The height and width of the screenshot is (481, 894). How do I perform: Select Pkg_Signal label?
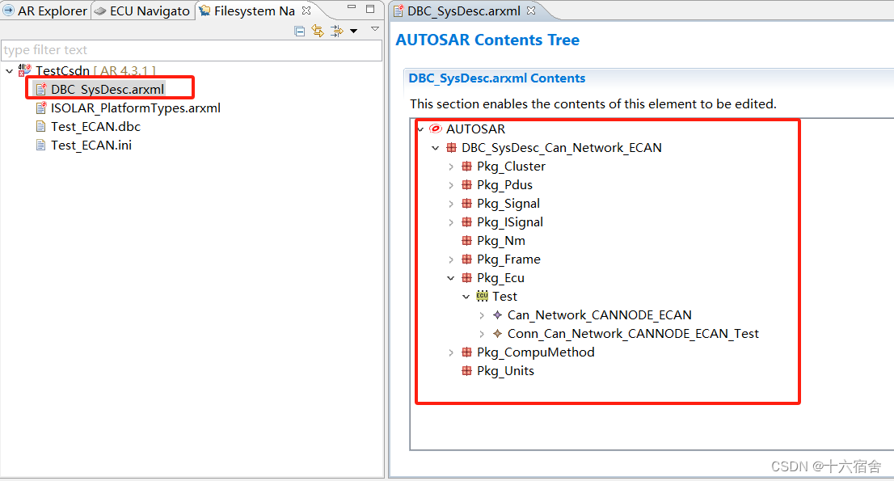pos(508,204)
